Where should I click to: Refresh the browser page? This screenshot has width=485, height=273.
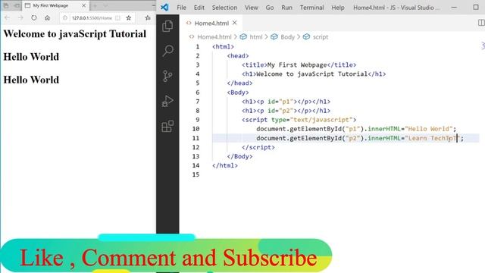33,18
